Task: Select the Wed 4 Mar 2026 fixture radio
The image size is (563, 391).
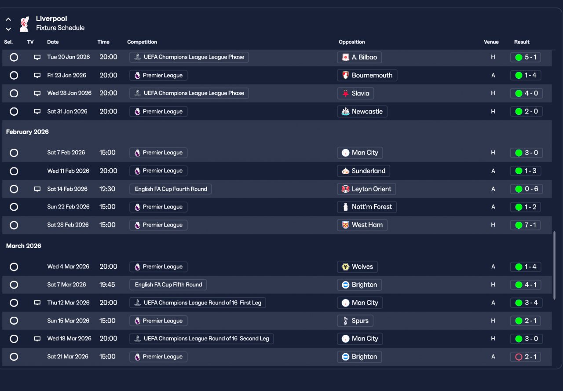Action: click(x=14, y=267)
